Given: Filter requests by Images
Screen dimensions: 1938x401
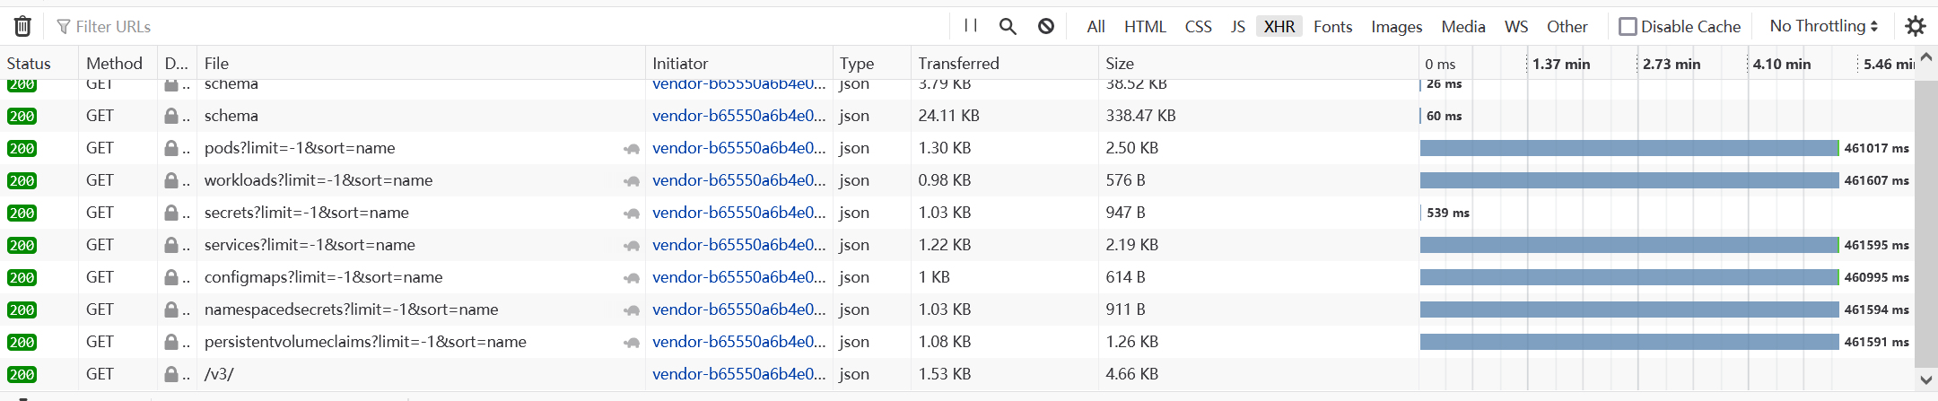Looking at the screenshot, I should (1397, 27).
